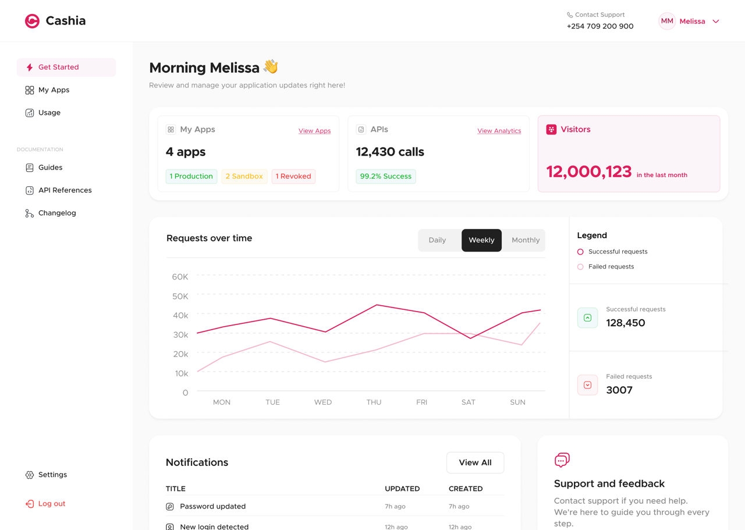Screen dimensions: 745x530
Task: Click the Support and feedback chat icon
Action: [x=562, y=460]
